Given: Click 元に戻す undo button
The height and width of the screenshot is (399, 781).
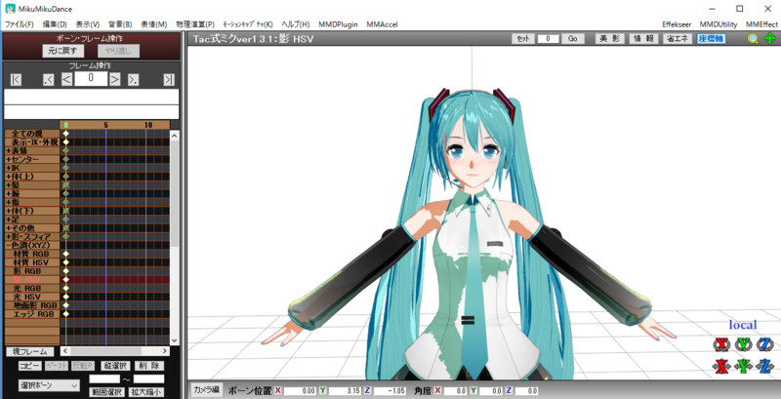Looking at the screenshot, I should (x=63, y=51).
